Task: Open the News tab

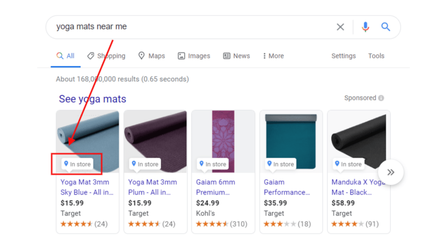Action: (x=236, y=56)
